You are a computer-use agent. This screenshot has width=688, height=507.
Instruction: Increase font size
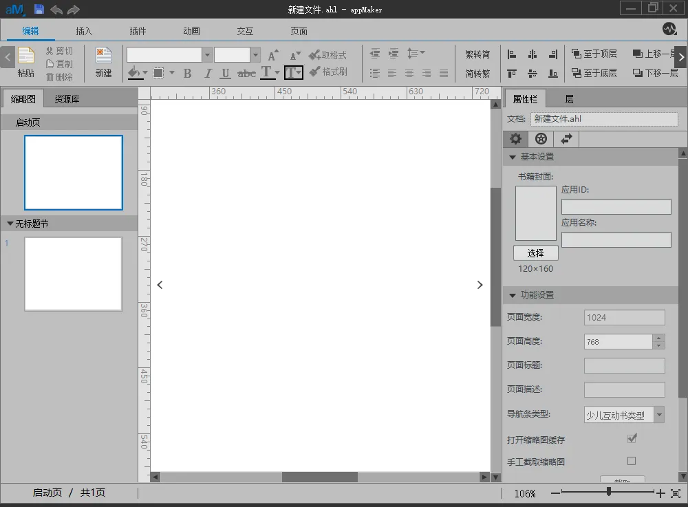click(273, 55)
